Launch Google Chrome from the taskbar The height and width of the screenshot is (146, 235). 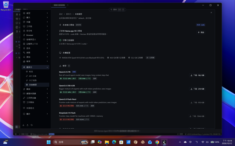point(157,142)
